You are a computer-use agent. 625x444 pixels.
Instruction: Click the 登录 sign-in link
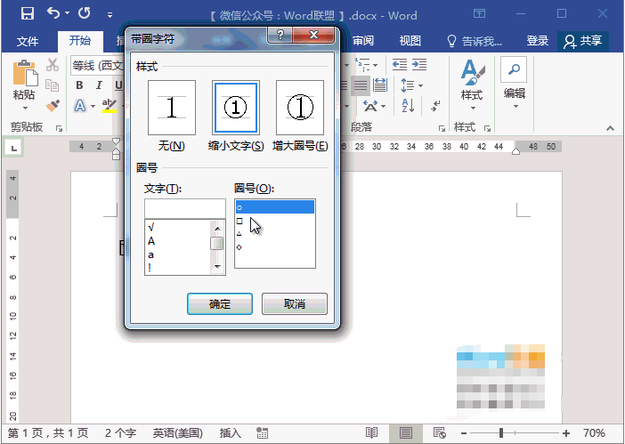pyautogui.click(x=538, y=41)
